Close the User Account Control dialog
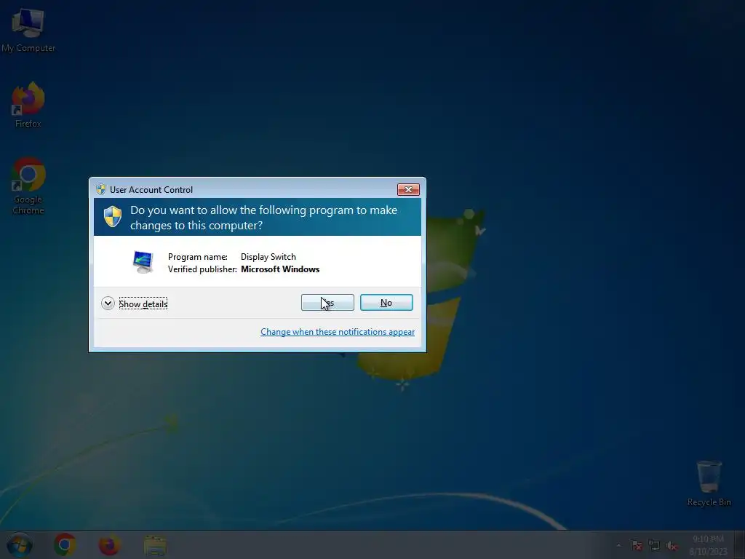This screenshot has width=745, height=559. (x=408, y=190)
